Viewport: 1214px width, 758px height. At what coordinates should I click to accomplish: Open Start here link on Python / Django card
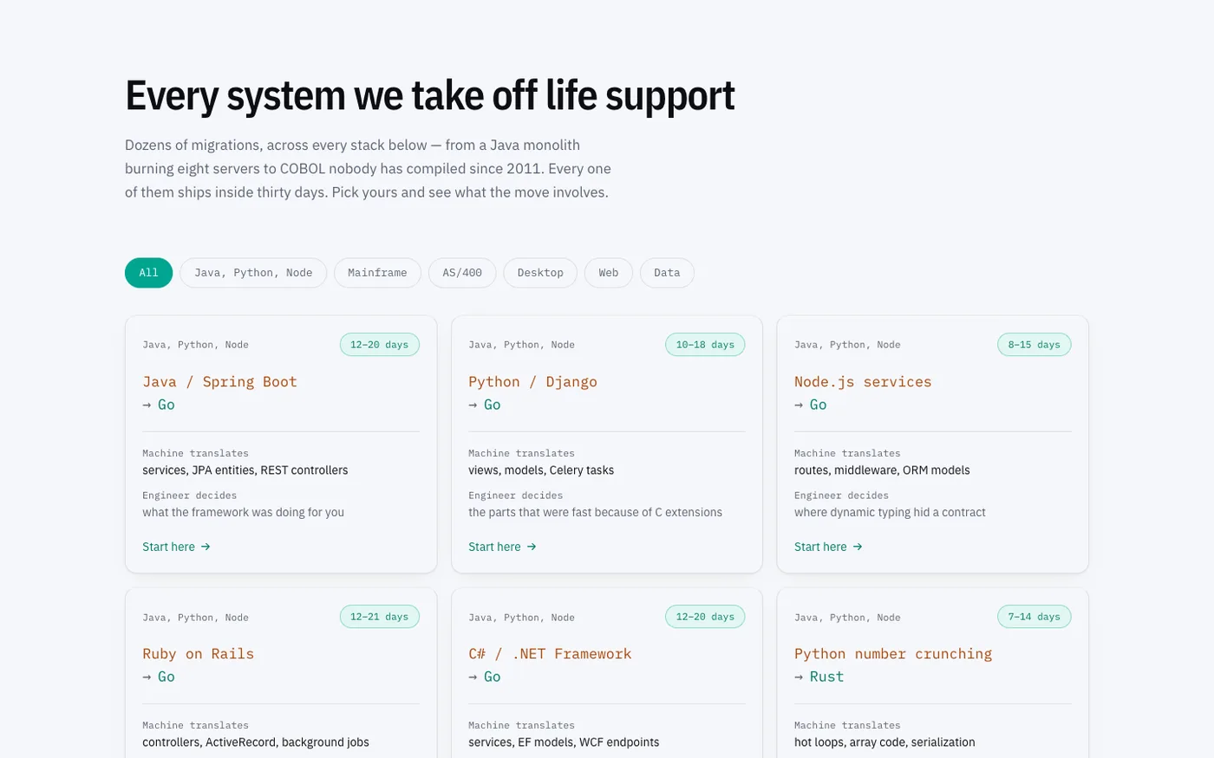click(x=503, y=547)
